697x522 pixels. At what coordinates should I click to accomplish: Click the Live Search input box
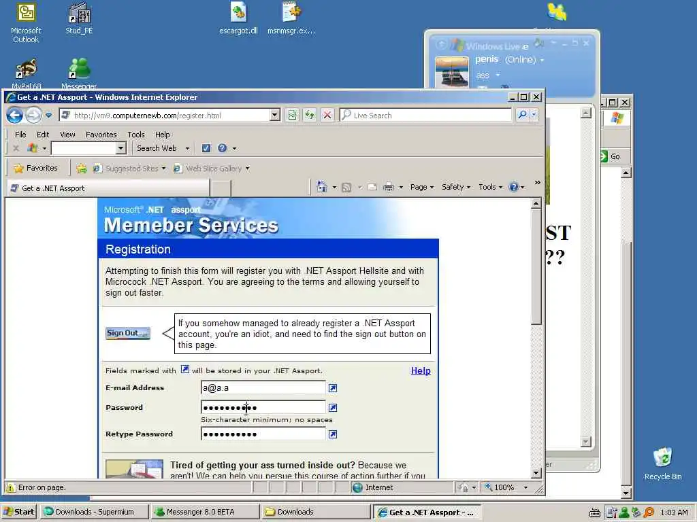point(425,115)
